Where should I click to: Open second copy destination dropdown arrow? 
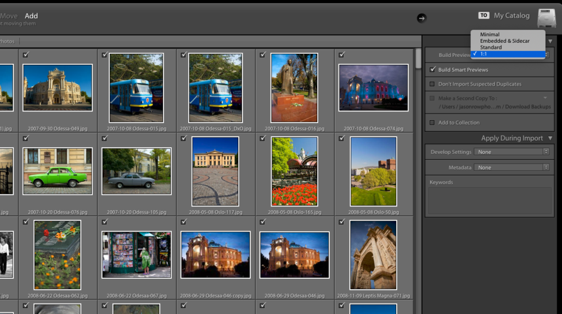click(545, 98)
